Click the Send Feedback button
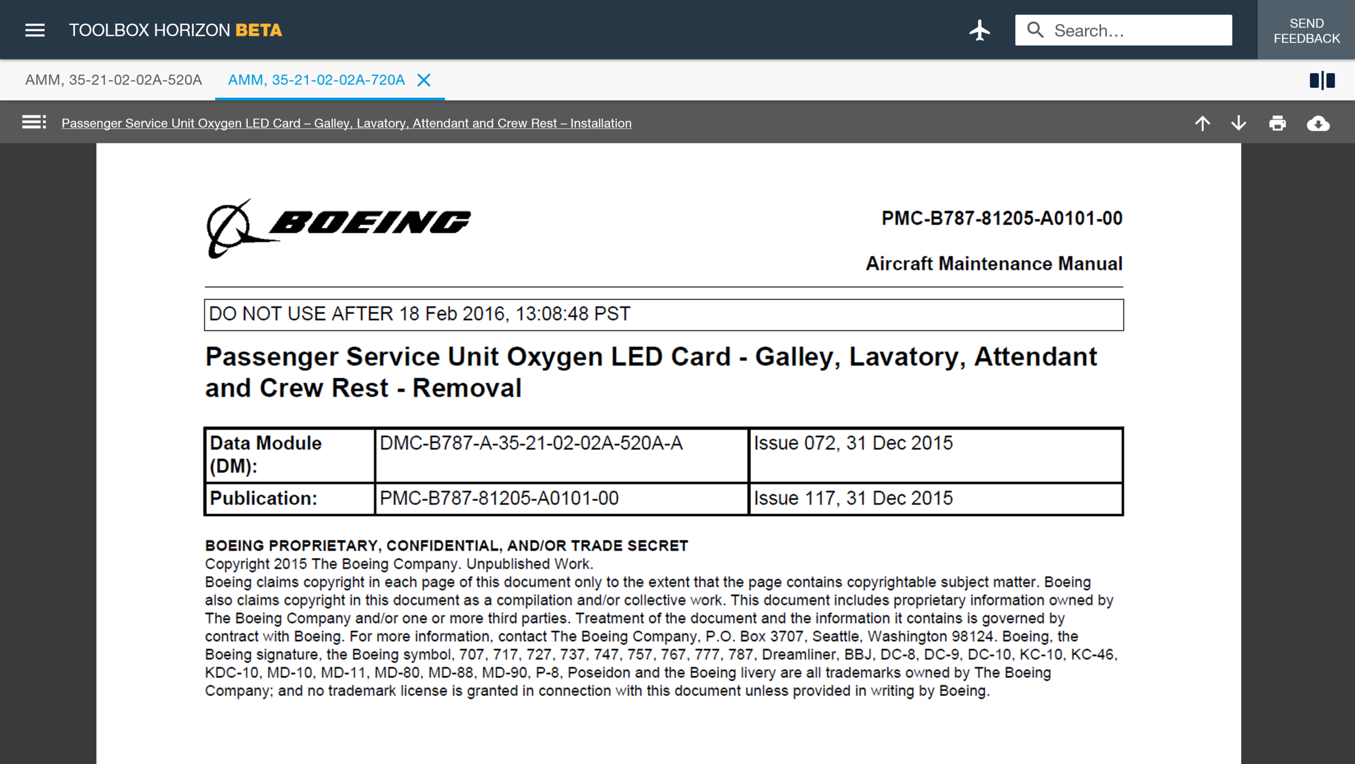This screenshot has height=764, width=1355. (1306, 30)
